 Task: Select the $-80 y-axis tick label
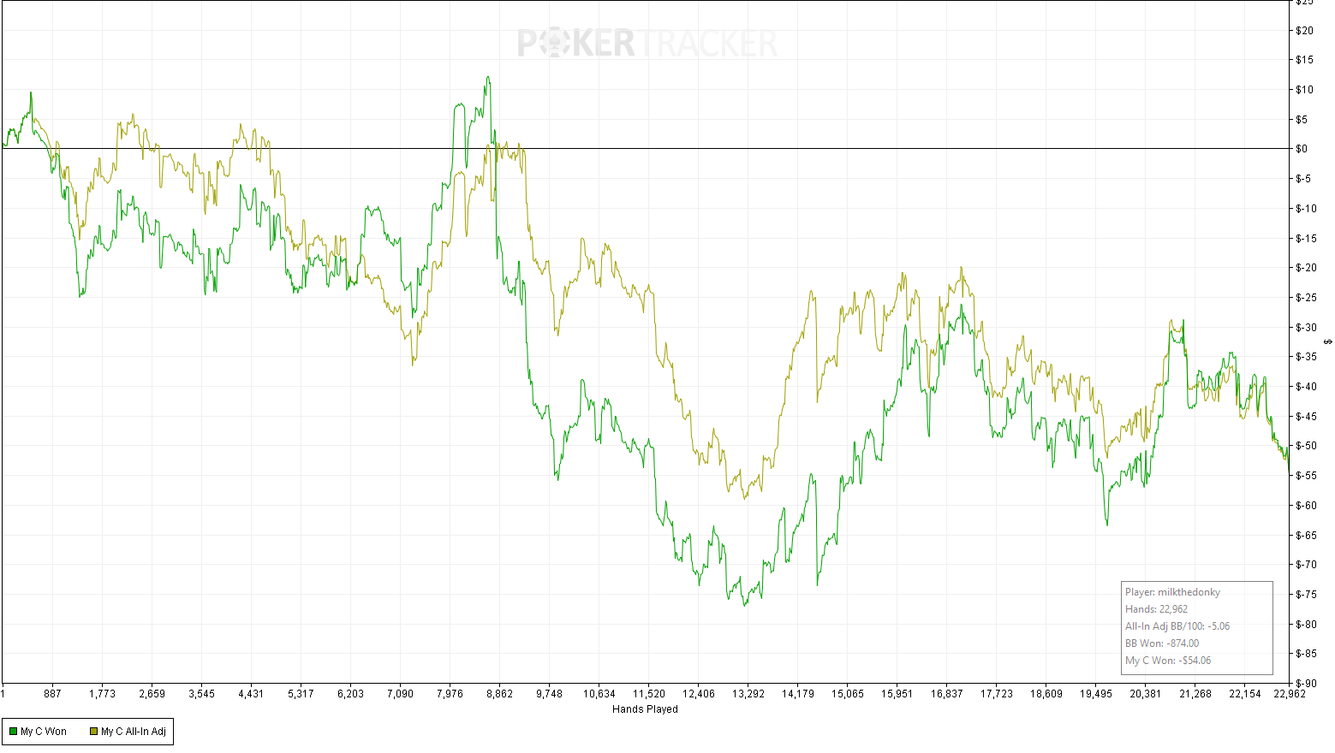click(1306, 625)
